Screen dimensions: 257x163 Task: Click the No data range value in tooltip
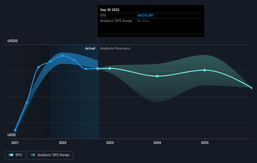[x=143, y=21]
